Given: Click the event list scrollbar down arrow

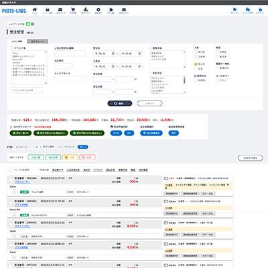Looking at the screenshot, I should (x=46, y=83).
